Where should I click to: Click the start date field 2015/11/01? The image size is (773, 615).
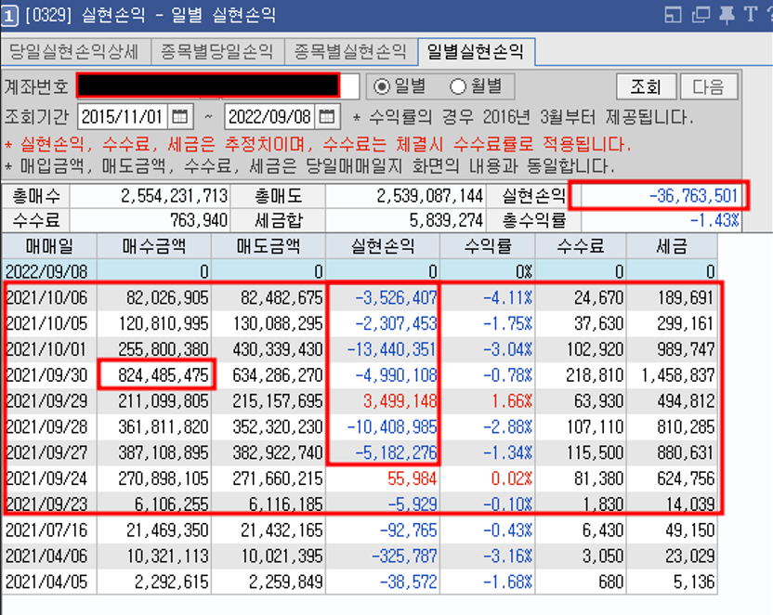pyautogui.click(x=123, y=117)
